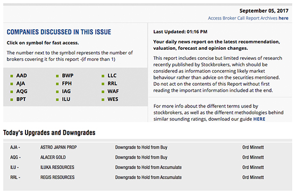
Task: Jump to symbol ILU in companies list
Action: click(x=66, y=99)
